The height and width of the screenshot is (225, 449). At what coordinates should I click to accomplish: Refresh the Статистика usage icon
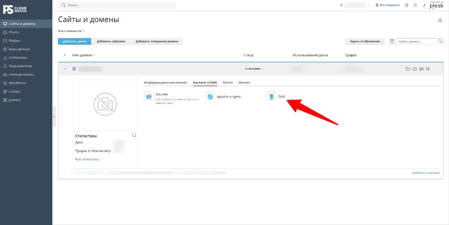coord(134,136)
